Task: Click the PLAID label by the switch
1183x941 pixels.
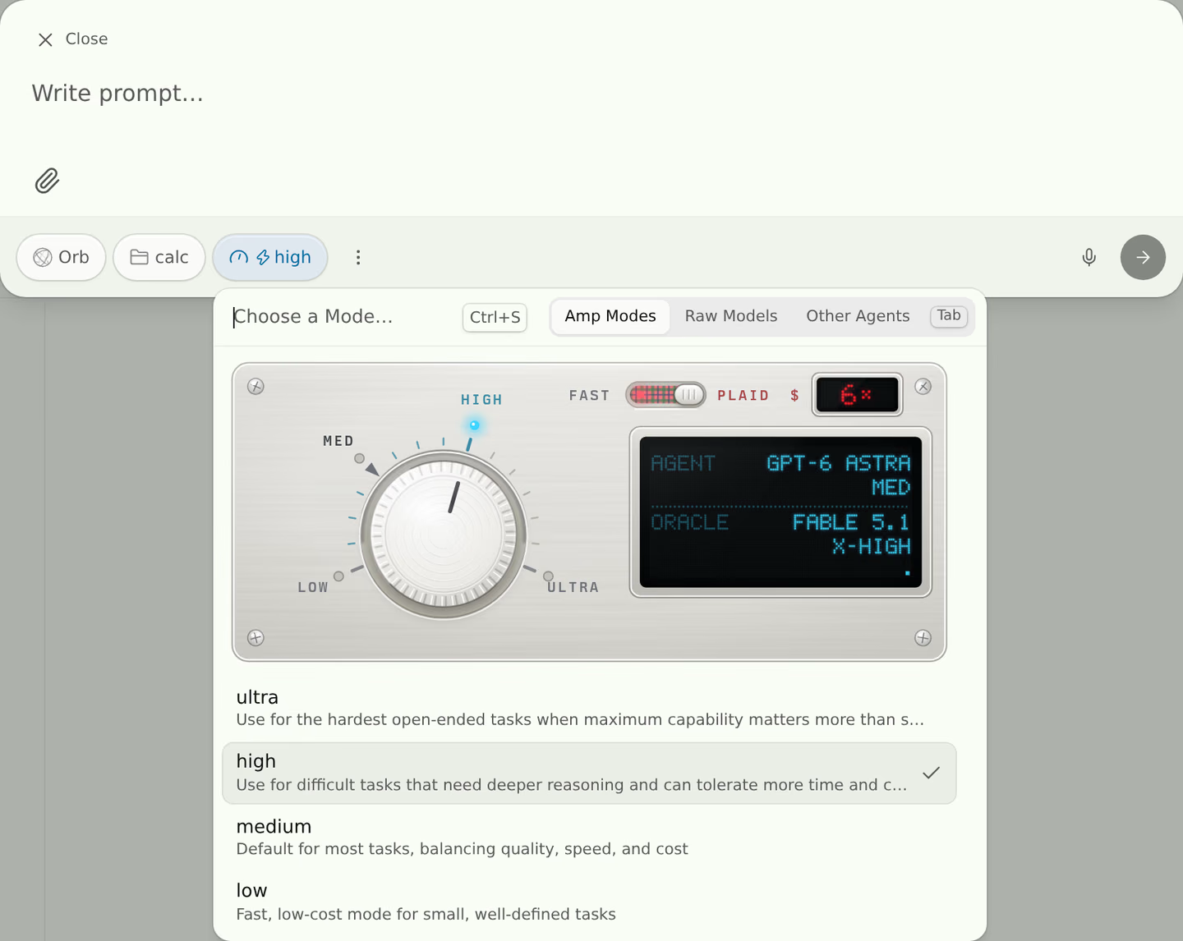Action: (x=743, y=396)
